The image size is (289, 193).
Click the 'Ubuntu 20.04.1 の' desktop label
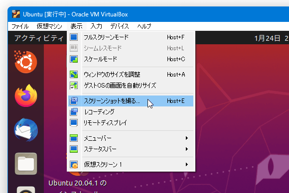coord(78,183)
